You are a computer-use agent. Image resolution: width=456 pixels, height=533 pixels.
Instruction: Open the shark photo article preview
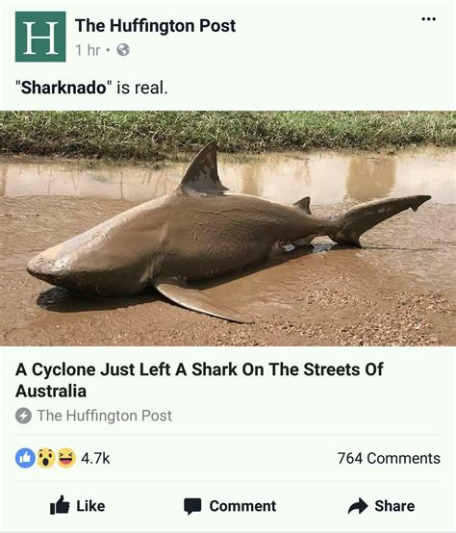pos(228,228)
